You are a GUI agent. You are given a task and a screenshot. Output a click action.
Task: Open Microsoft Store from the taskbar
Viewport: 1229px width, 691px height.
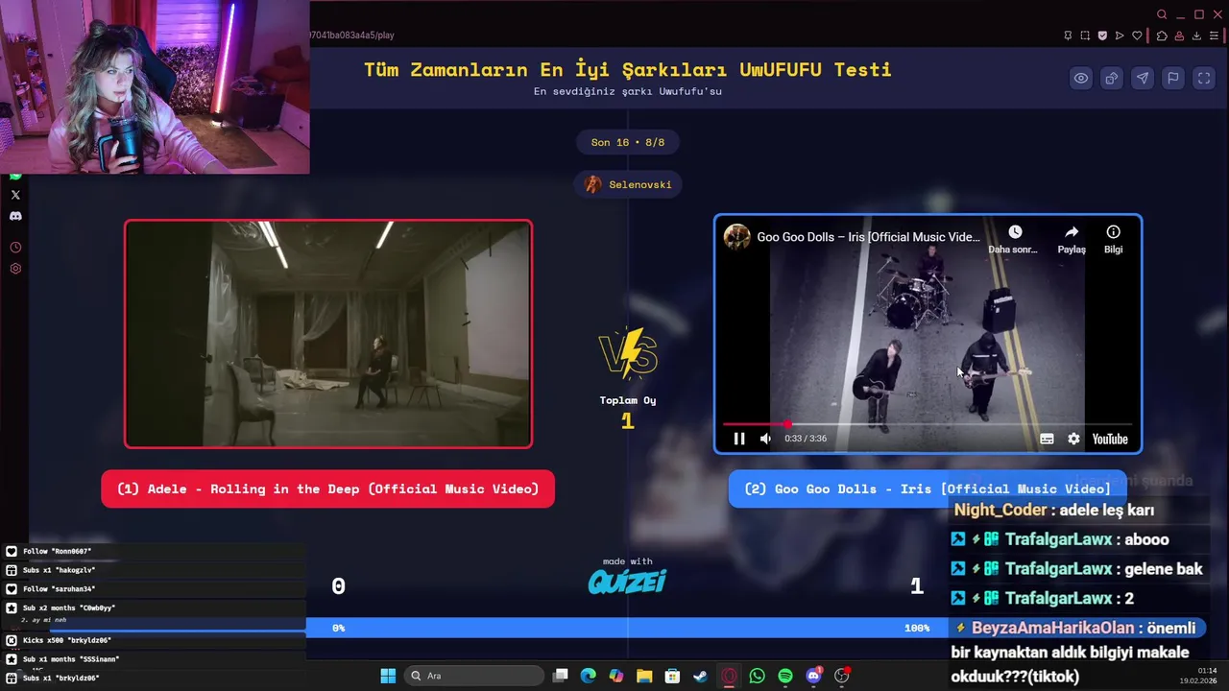coord(672,676)
